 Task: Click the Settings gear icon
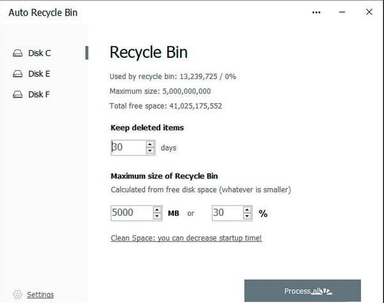18,295
